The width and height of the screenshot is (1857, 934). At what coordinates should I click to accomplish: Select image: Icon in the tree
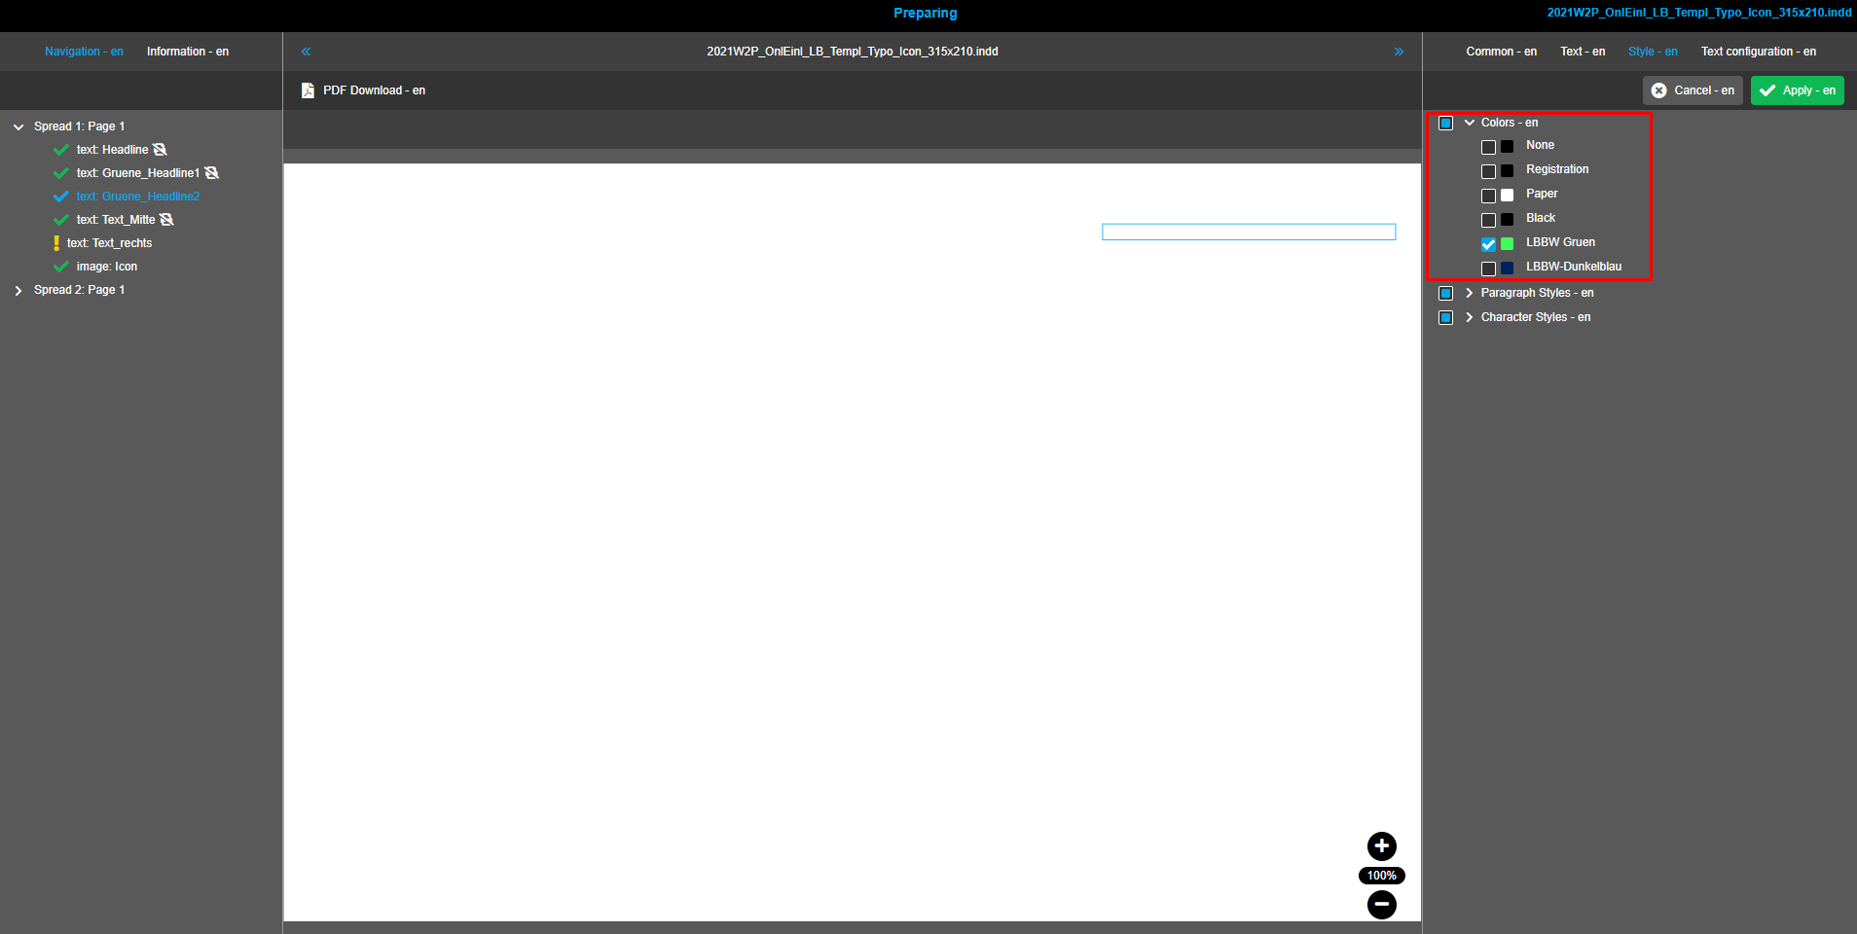107,267
